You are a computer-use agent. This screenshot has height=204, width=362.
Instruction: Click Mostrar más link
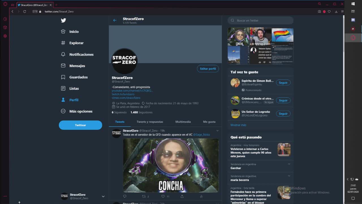238,125
